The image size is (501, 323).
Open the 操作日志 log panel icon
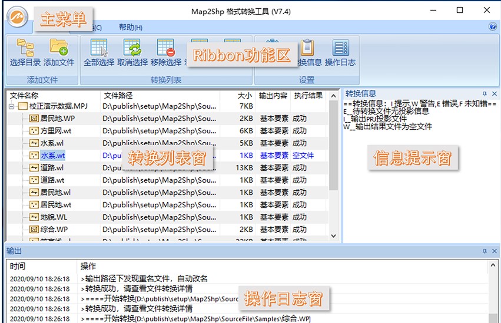[x=340, y=48]
